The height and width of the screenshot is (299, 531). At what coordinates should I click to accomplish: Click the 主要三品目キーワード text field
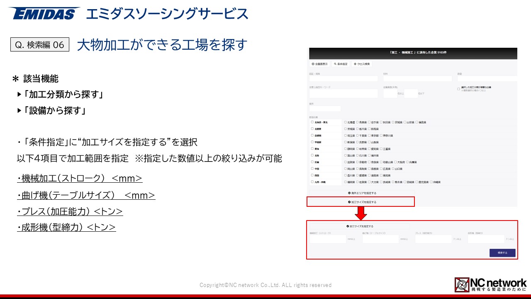(343, 94)
